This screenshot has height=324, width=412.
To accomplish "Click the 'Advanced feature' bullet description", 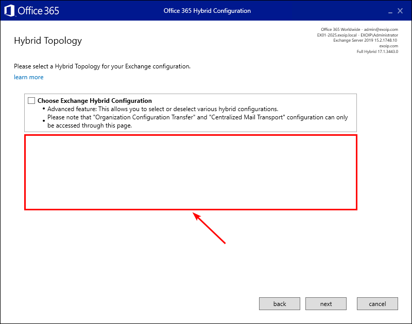I will (163, 109).
